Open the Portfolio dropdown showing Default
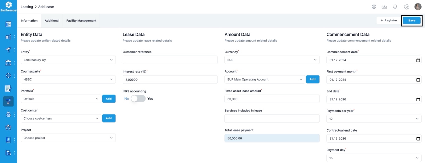 tap(61, 99)
